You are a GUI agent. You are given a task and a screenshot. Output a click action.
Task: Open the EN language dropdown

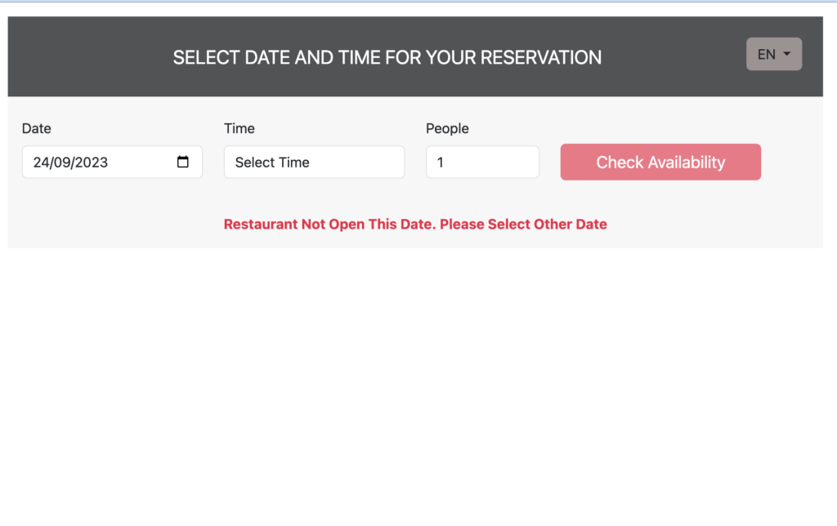(773, 54)
